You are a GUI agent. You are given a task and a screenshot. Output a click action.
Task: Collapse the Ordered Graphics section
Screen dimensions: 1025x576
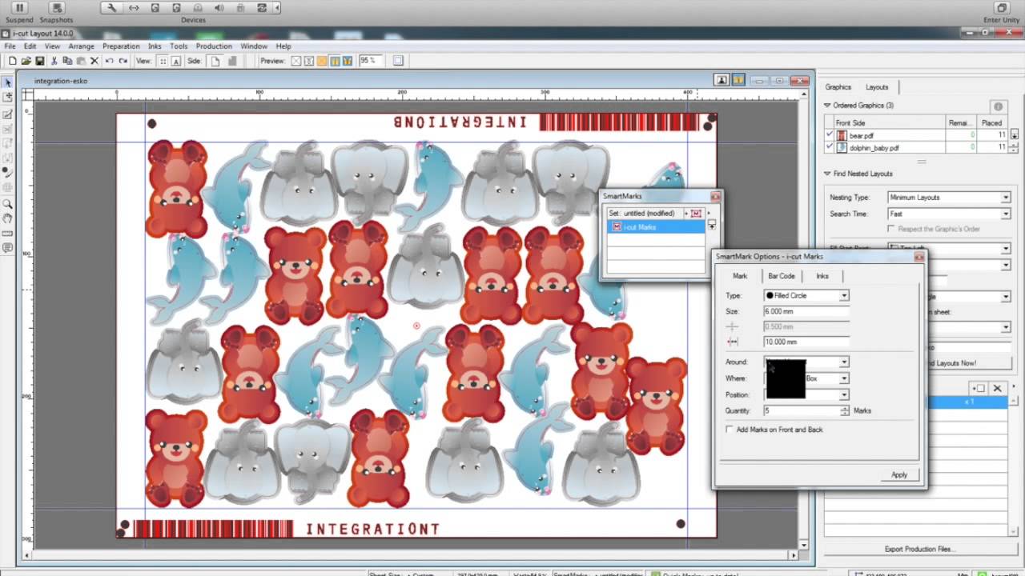coord(827,106)
